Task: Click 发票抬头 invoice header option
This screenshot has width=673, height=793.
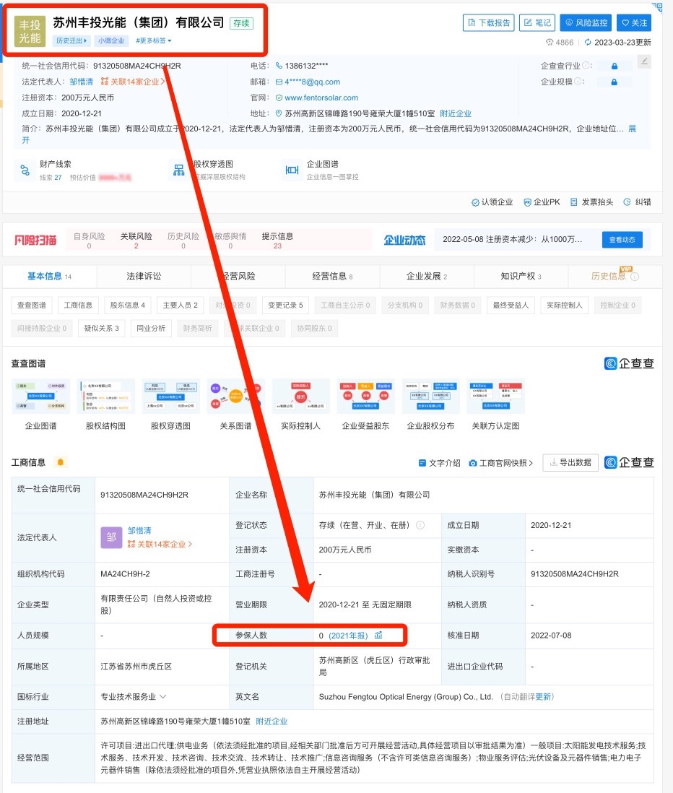Action: 591,201
